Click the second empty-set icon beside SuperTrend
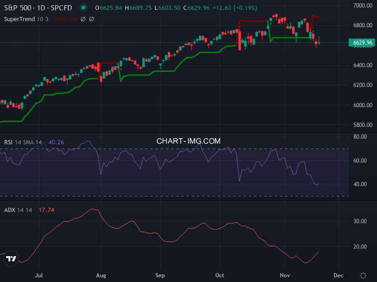 click(91, 19)
